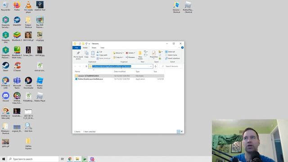
Task: Select the version- folder row
Action: click(x=119, y=76)
